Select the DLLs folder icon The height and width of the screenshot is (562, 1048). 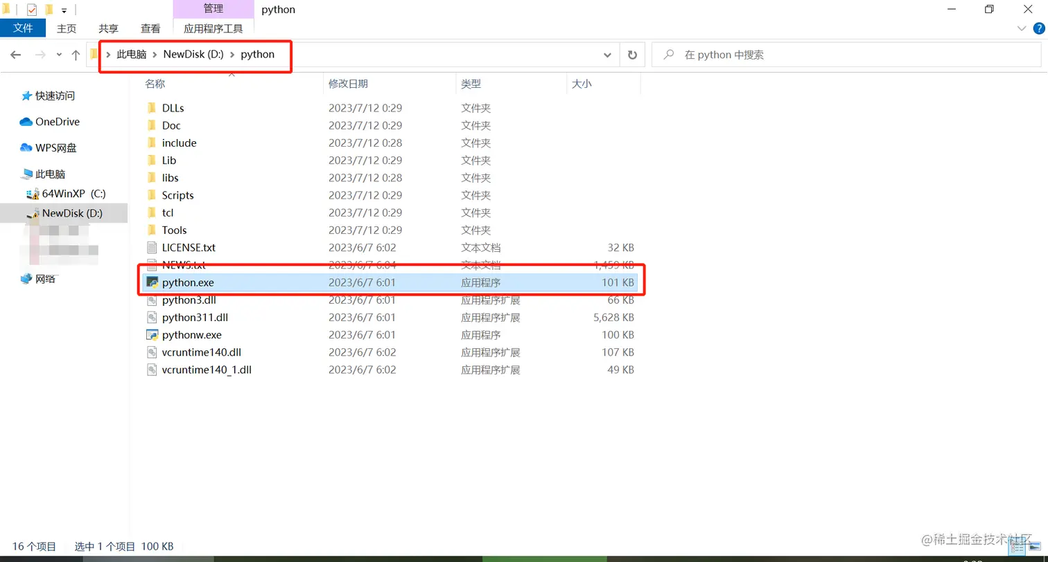point(152,108)
